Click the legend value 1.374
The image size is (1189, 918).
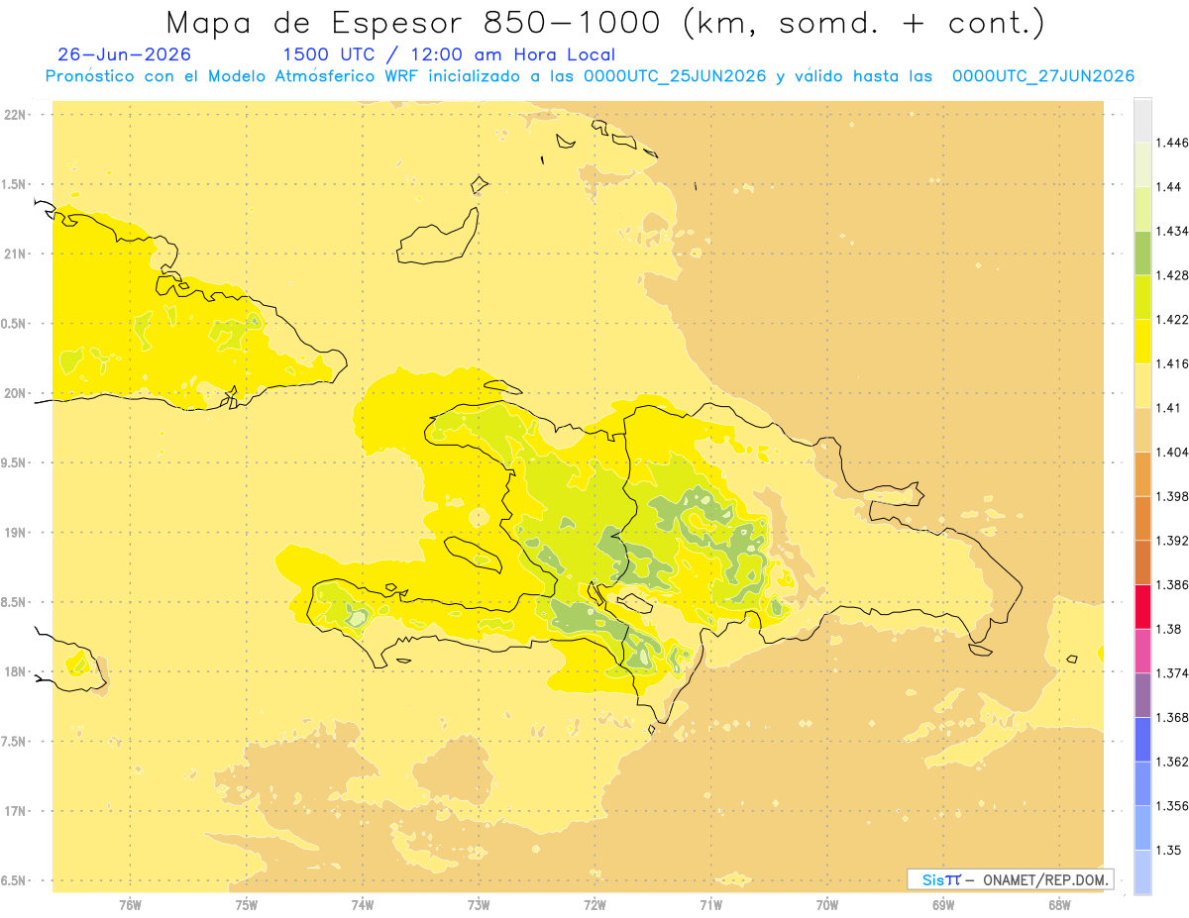click(x=1172, y=672)
